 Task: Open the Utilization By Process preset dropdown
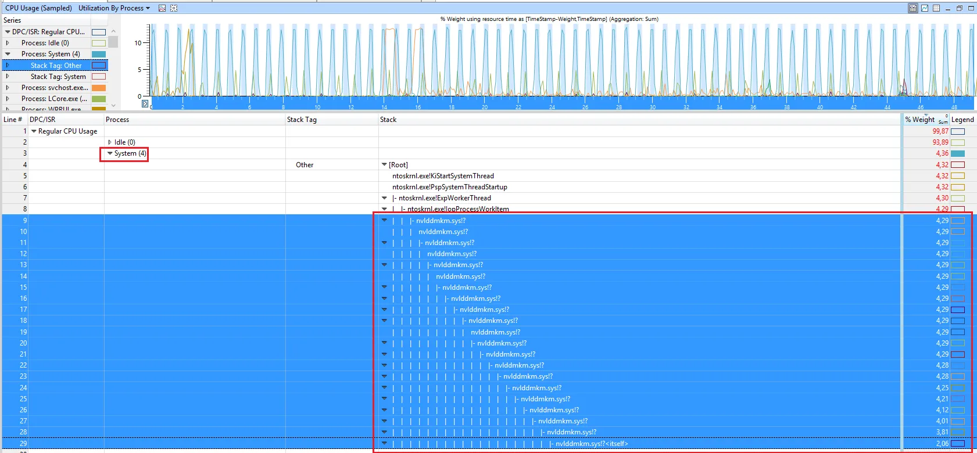coord(114,8)
